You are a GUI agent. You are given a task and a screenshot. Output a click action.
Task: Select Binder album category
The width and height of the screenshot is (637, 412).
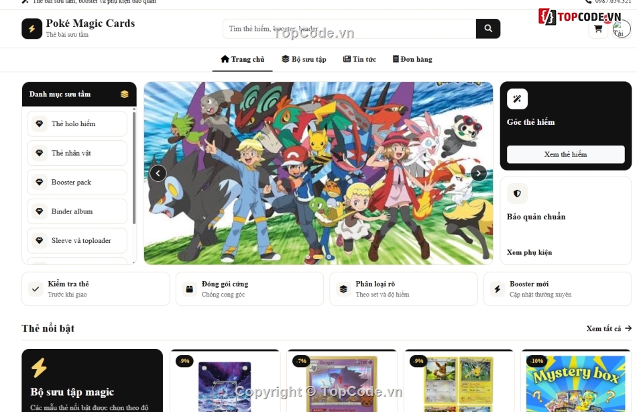pos(77,211)
